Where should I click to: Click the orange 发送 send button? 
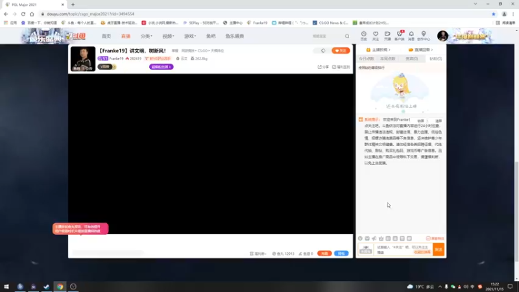[439, 250]
